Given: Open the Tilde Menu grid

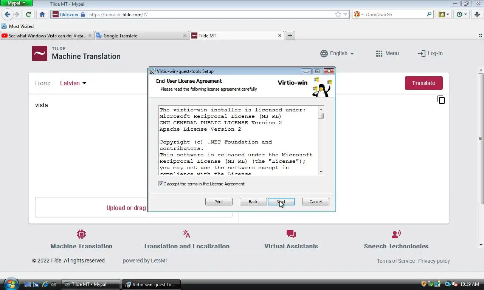Looking at the screenshot, I should point(387,53).
